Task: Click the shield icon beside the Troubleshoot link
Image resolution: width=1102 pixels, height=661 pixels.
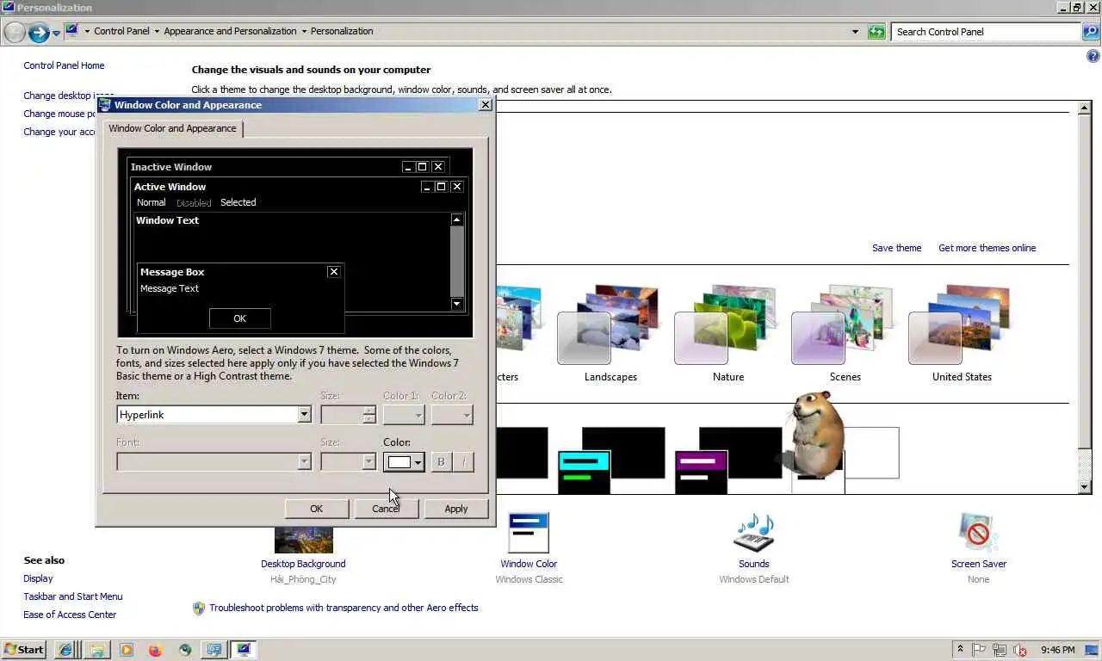Action: tap(199, 608)
